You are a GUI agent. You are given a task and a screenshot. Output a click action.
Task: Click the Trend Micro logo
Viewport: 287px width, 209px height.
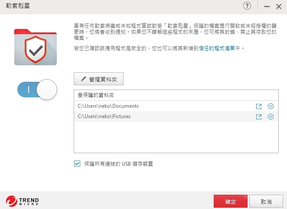coord(23,201)
